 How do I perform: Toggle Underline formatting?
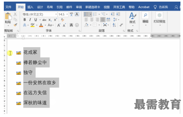[36, 20]
